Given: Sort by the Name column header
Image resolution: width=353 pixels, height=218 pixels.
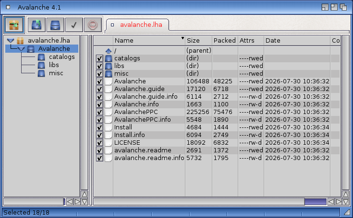Looking at the screenshot, I should tap(149, 41).
